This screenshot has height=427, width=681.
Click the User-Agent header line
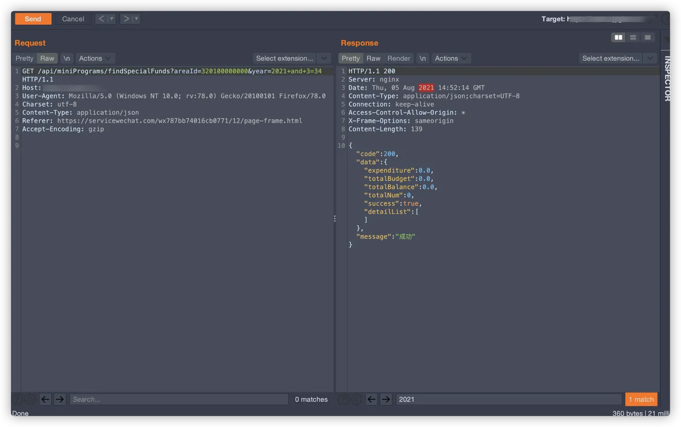point(174,96)
